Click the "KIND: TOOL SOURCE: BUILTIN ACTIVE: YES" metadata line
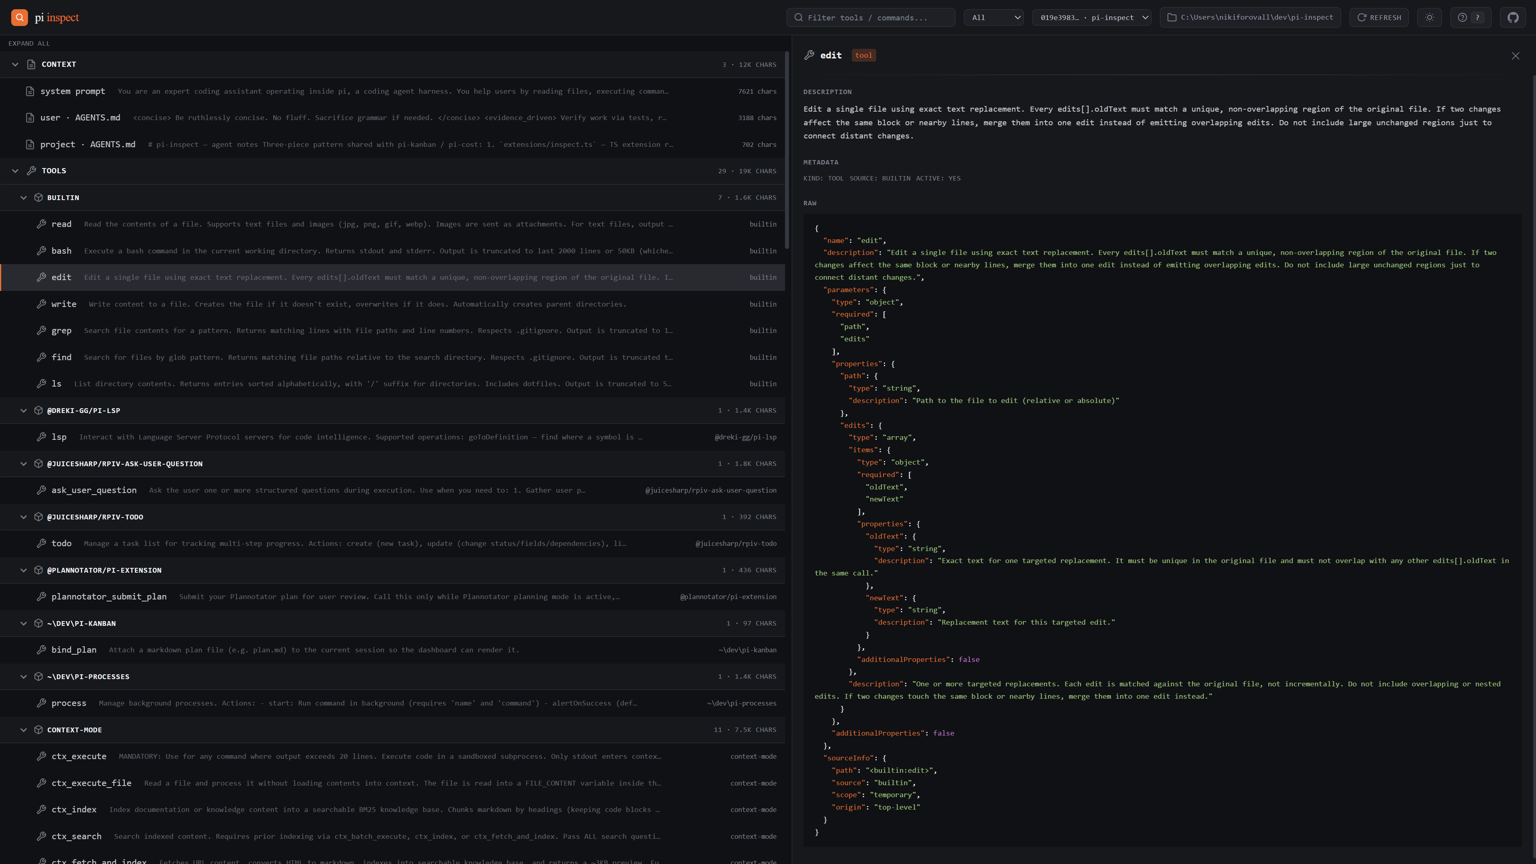The image size is (1536, 864). [882, 178]
